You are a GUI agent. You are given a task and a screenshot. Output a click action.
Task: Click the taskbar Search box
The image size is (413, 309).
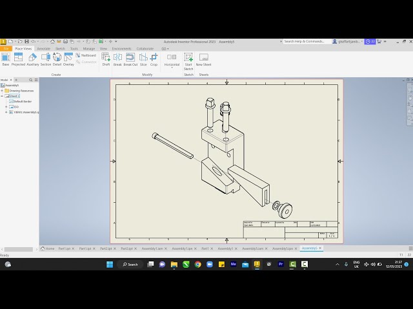[130, 265]
